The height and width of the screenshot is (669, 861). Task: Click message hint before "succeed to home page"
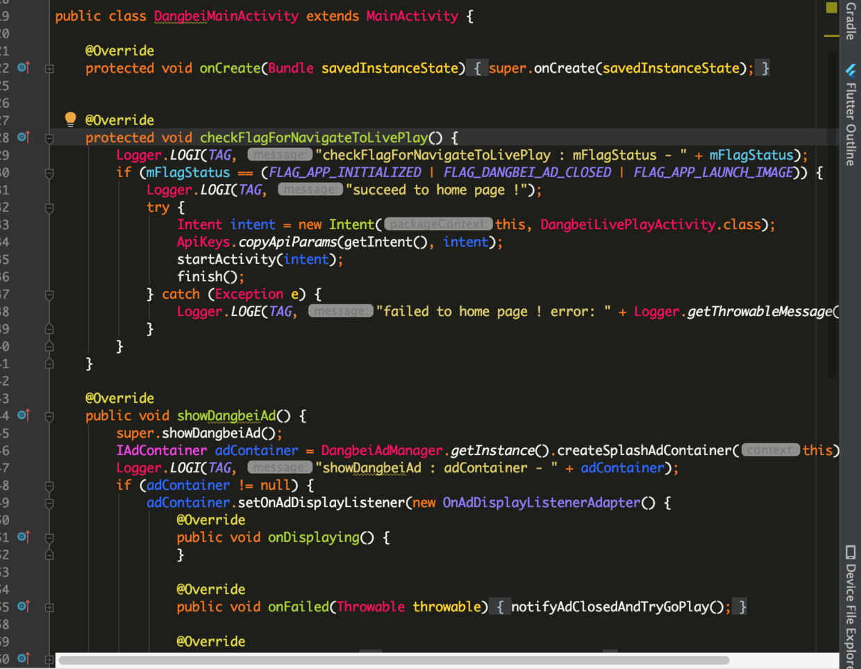click(x=310, y=190)
